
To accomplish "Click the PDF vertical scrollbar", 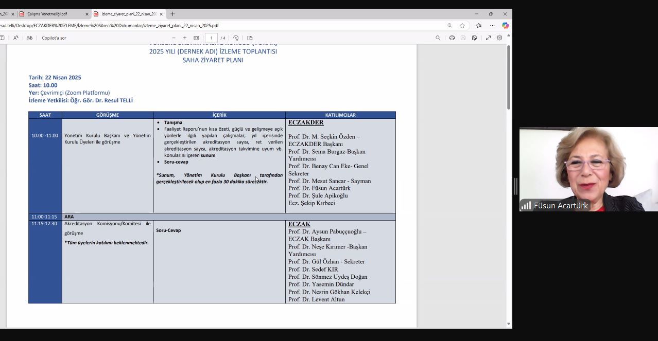I will [509, 77].
